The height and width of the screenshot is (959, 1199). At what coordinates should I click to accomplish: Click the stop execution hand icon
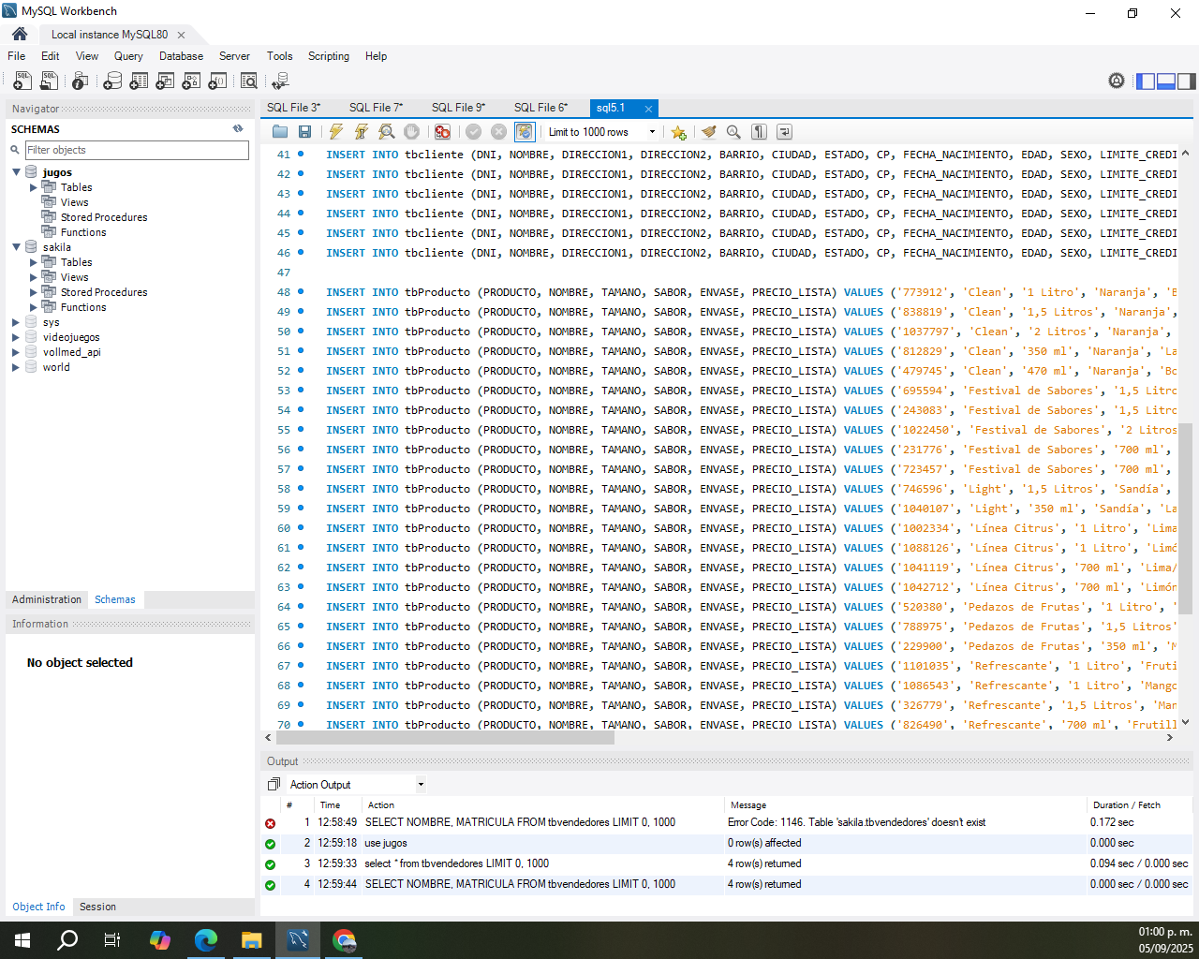pos(412,132)
